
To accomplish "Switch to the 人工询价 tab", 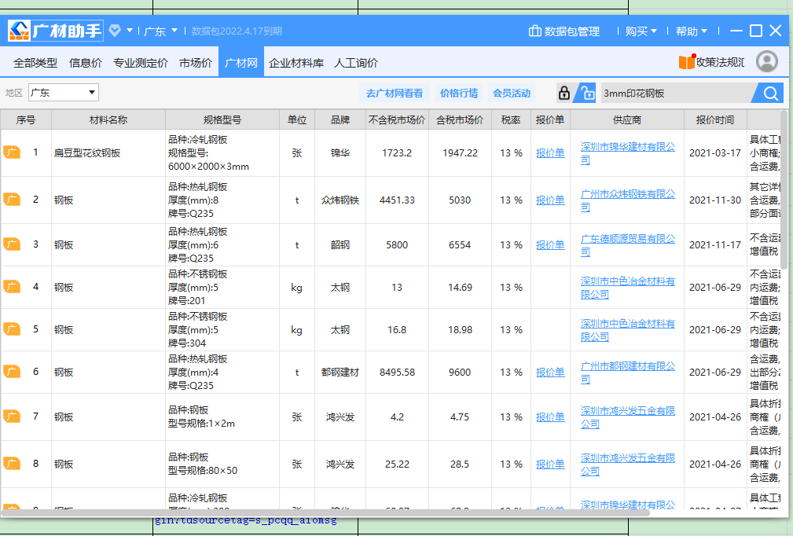I will click(x=356, y=63).
